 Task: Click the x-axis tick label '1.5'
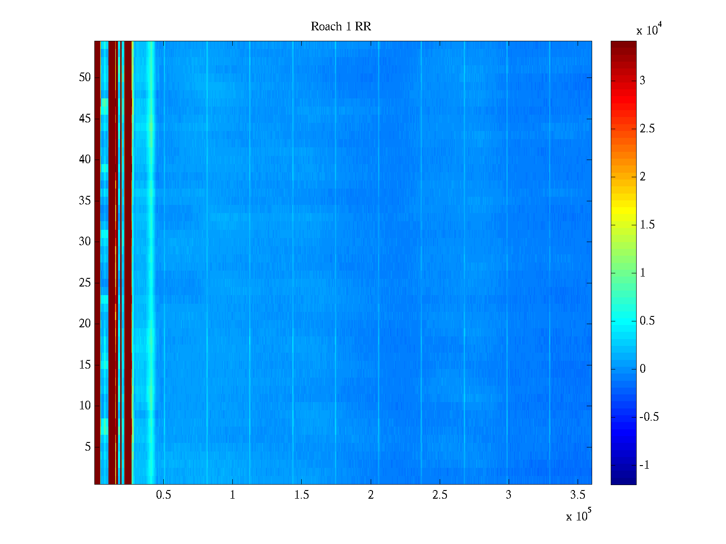(301, 495)
